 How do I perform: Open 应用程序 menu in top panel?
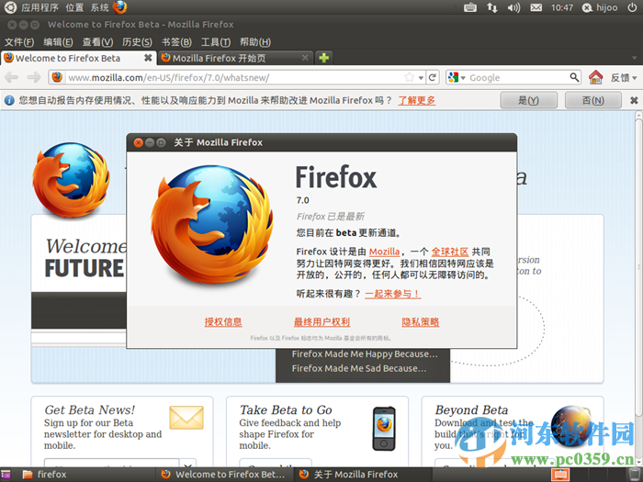click(39, 7)
